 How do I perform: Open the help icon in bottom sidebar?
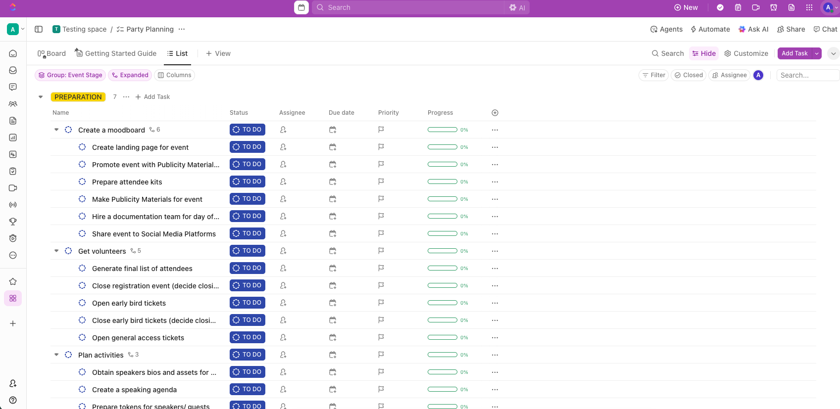pos(13,400)
